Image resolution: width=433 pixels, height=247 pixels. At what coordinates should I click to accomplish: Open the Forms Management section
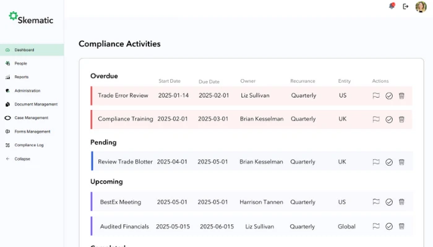coord(32,132)
